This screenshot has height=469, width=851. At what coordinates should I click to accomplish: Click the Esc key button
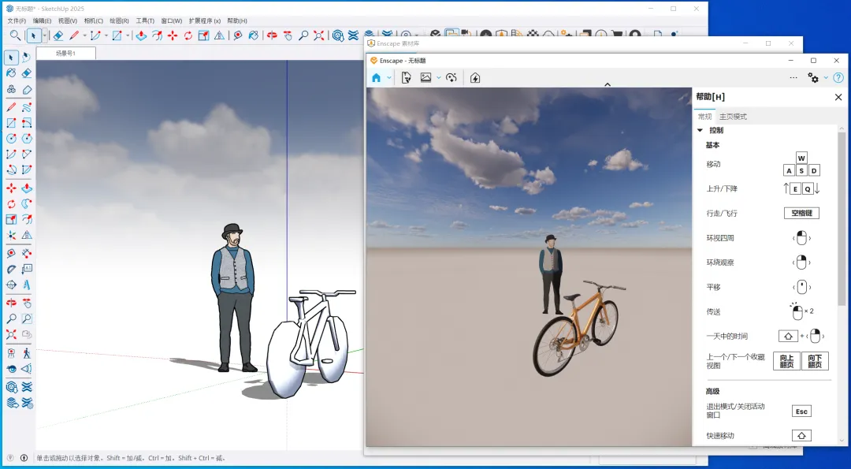click(x=801, y=411)
